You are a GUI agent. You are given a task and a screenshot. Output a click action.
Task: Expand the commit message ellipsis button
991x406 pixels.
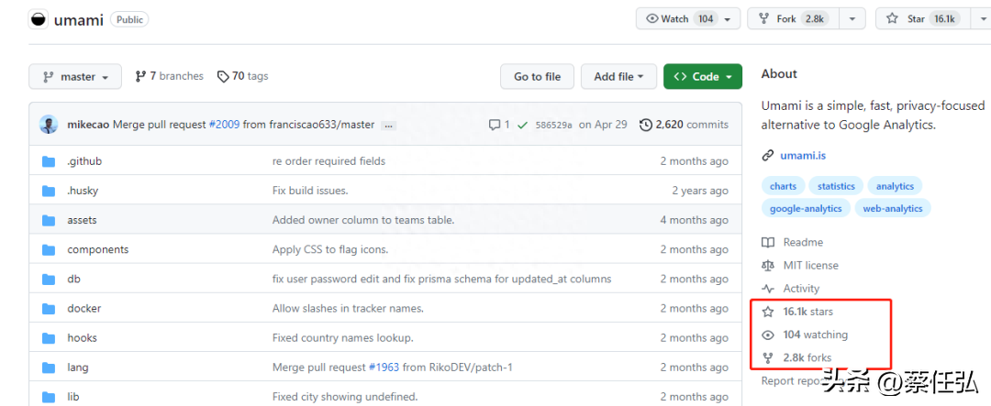tap(389, 125)
